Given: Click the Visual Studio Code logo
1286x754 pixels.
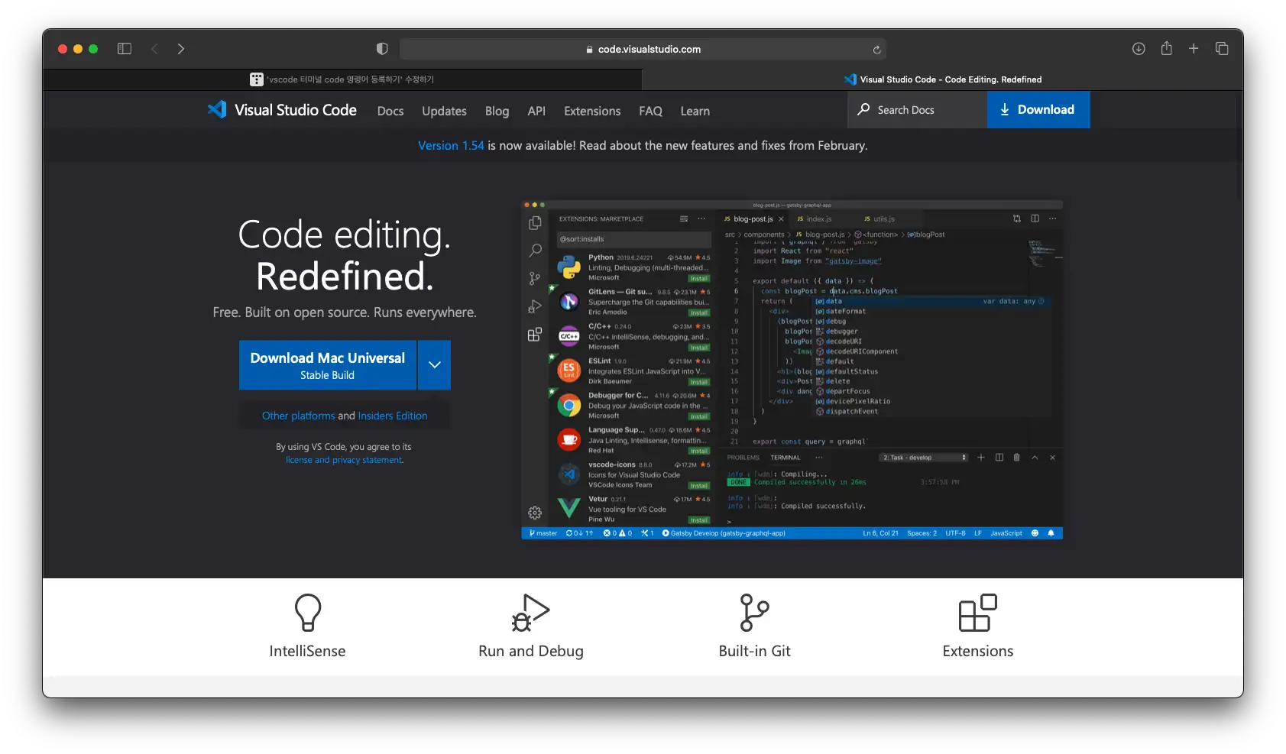Looking at the screenshot, I should (x=282, y=110).
